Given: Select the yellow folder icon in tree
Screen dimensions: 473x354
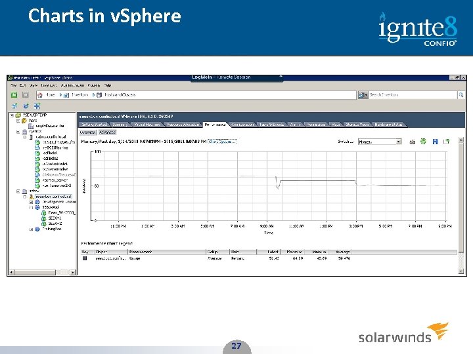Looking at the screenshot, I should click(24, 121).
